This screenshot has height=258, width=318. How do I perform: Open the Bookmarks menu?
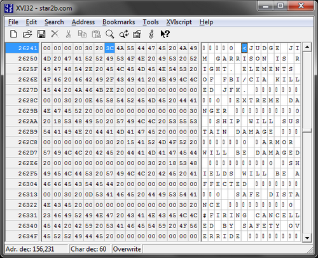(118, 22)
